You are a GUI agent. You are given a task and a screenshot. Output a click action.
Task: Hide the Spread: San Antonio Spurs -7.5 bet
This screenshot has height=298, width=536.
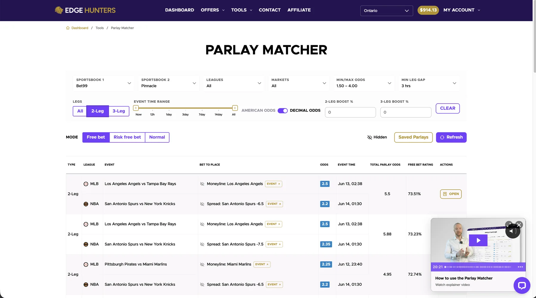[x=202, y=244]
